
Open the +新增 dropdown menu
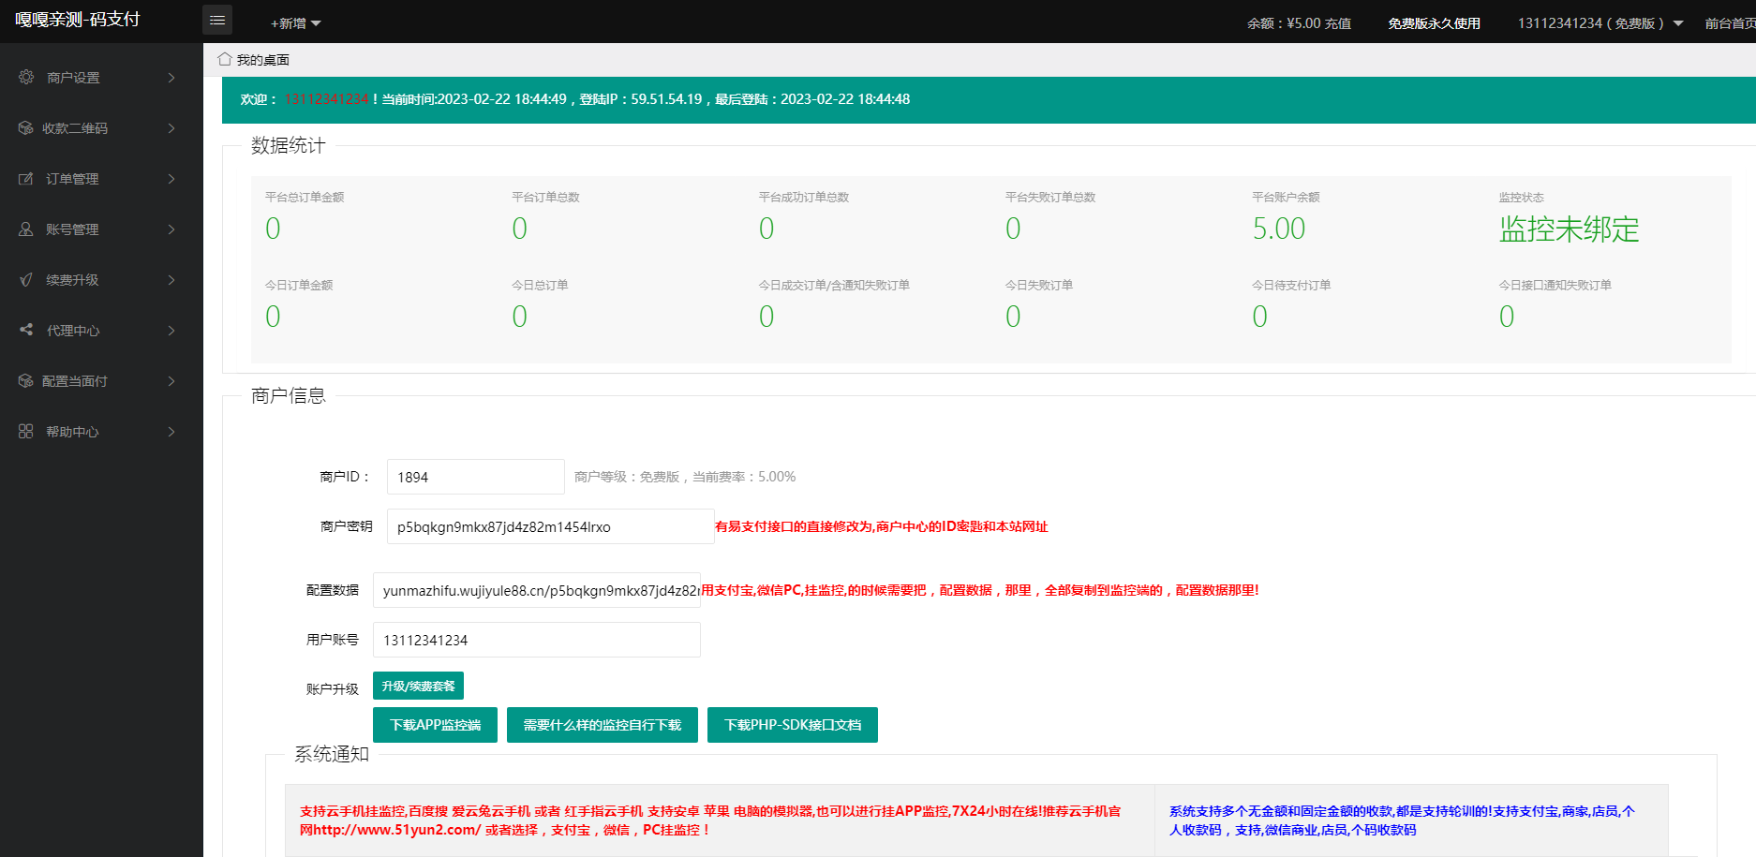295,23
